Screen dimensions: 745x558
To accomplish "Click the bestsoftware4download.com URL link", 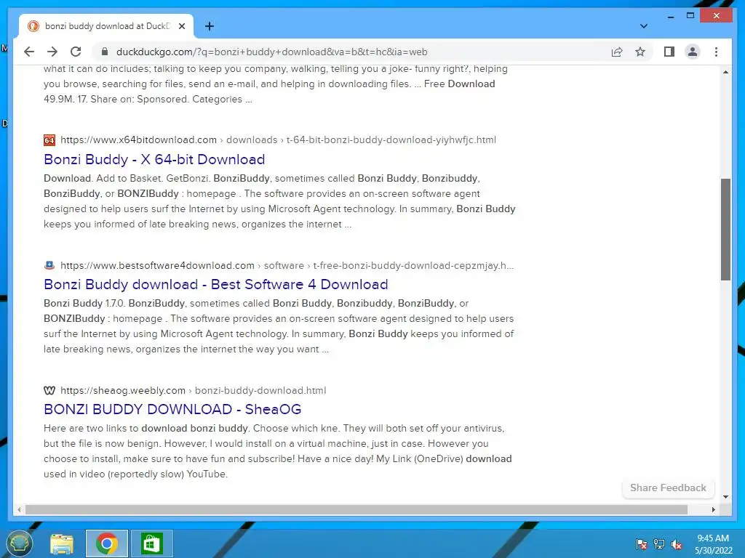I will click(x=157, y=265).
